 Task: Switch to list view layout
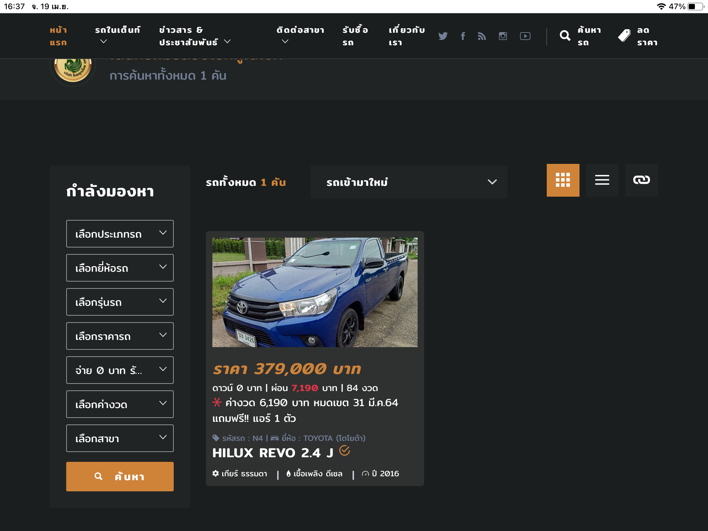point(602,180)
